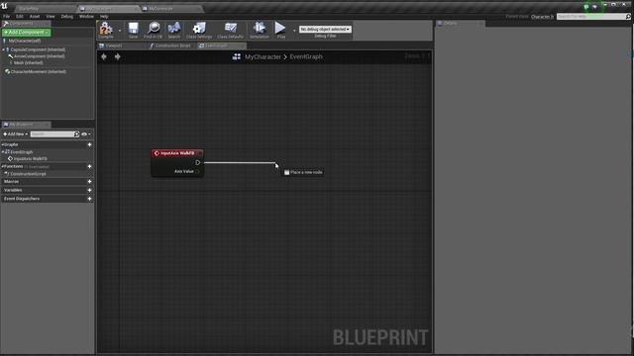Click the Save toolbar icon
The height and width of the screenshot is (356, 634).
(x=133, y=30)
